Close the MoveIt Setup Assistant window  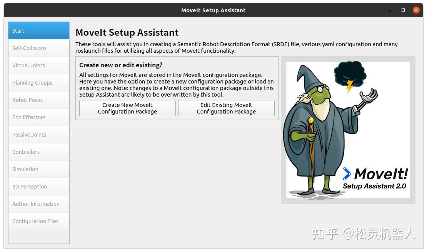pyautogui.click(x=416, y=10)
